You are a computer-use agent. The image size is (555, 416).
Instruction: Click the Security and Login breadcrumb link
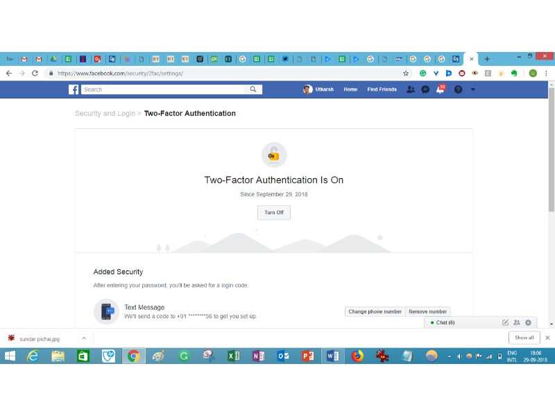click(x=105, y=114)
